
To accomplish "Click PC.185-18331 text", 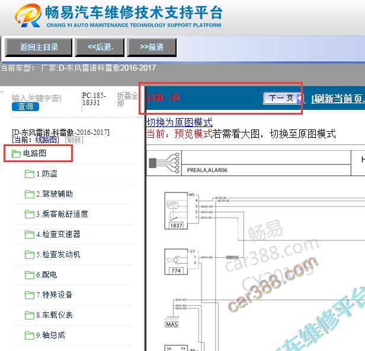I will (94, 99).
